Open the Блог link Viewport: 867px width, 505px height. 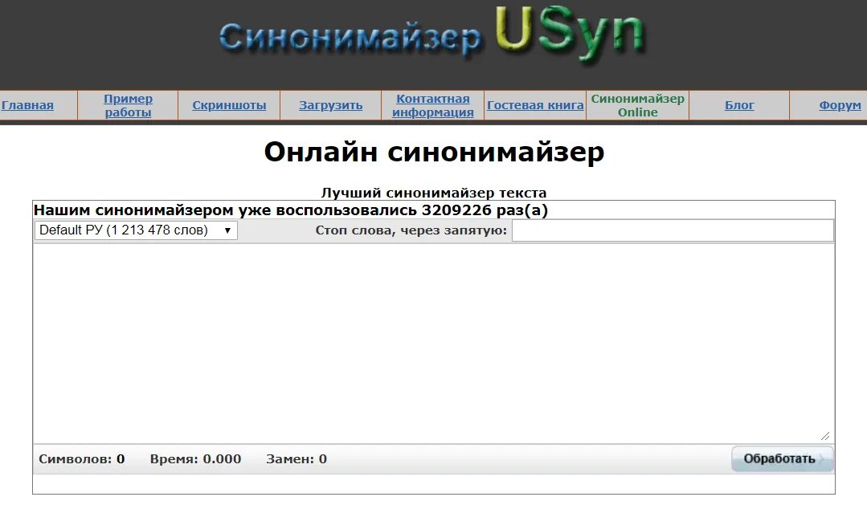tap(739, 105)
